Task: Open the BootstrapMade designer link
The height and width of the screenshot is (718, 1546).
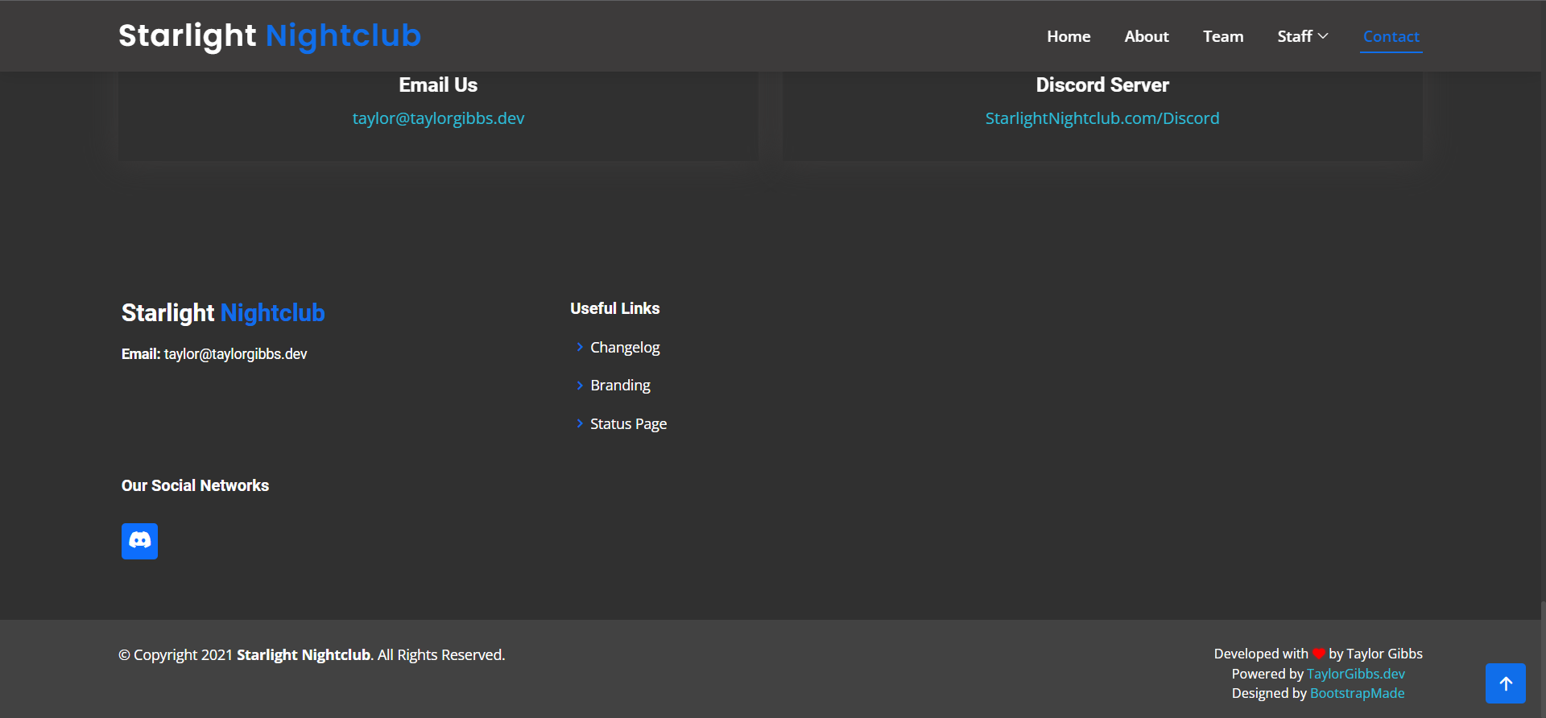Action: point(1357,693)
